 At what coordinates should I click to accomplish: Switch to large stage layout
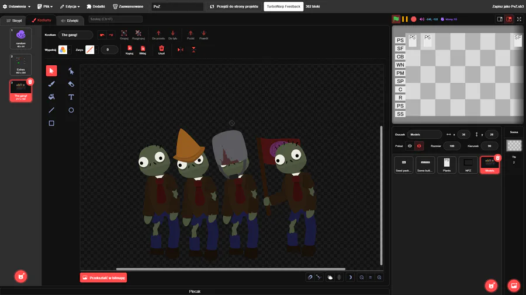[x=509, y=19]
